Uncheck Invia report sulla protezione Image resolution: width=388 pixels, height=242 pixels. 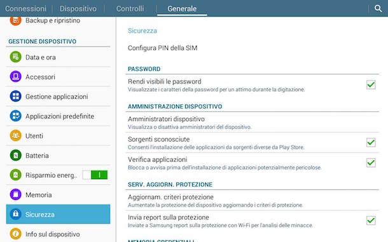(x=371, y=220)
